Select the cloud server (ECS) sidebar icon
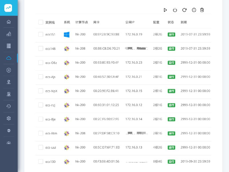Viewport: 229px width, 172px height. tap(9, 58)
